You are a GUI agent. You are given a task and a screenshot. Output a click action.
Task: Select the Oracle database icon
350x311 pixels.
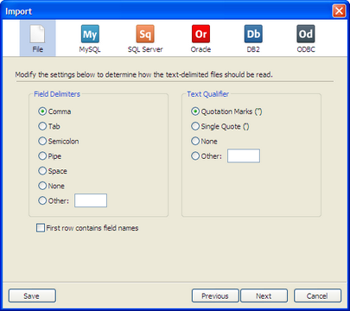tap(200, 38)
